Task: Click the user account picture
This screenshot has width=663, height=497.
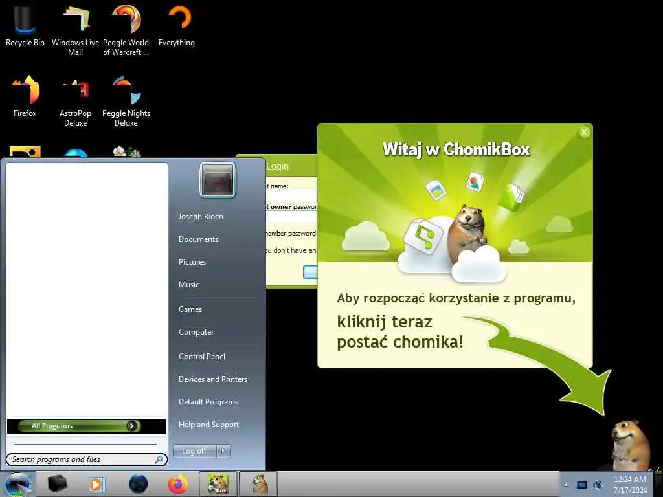Action: tap(218, 180)
